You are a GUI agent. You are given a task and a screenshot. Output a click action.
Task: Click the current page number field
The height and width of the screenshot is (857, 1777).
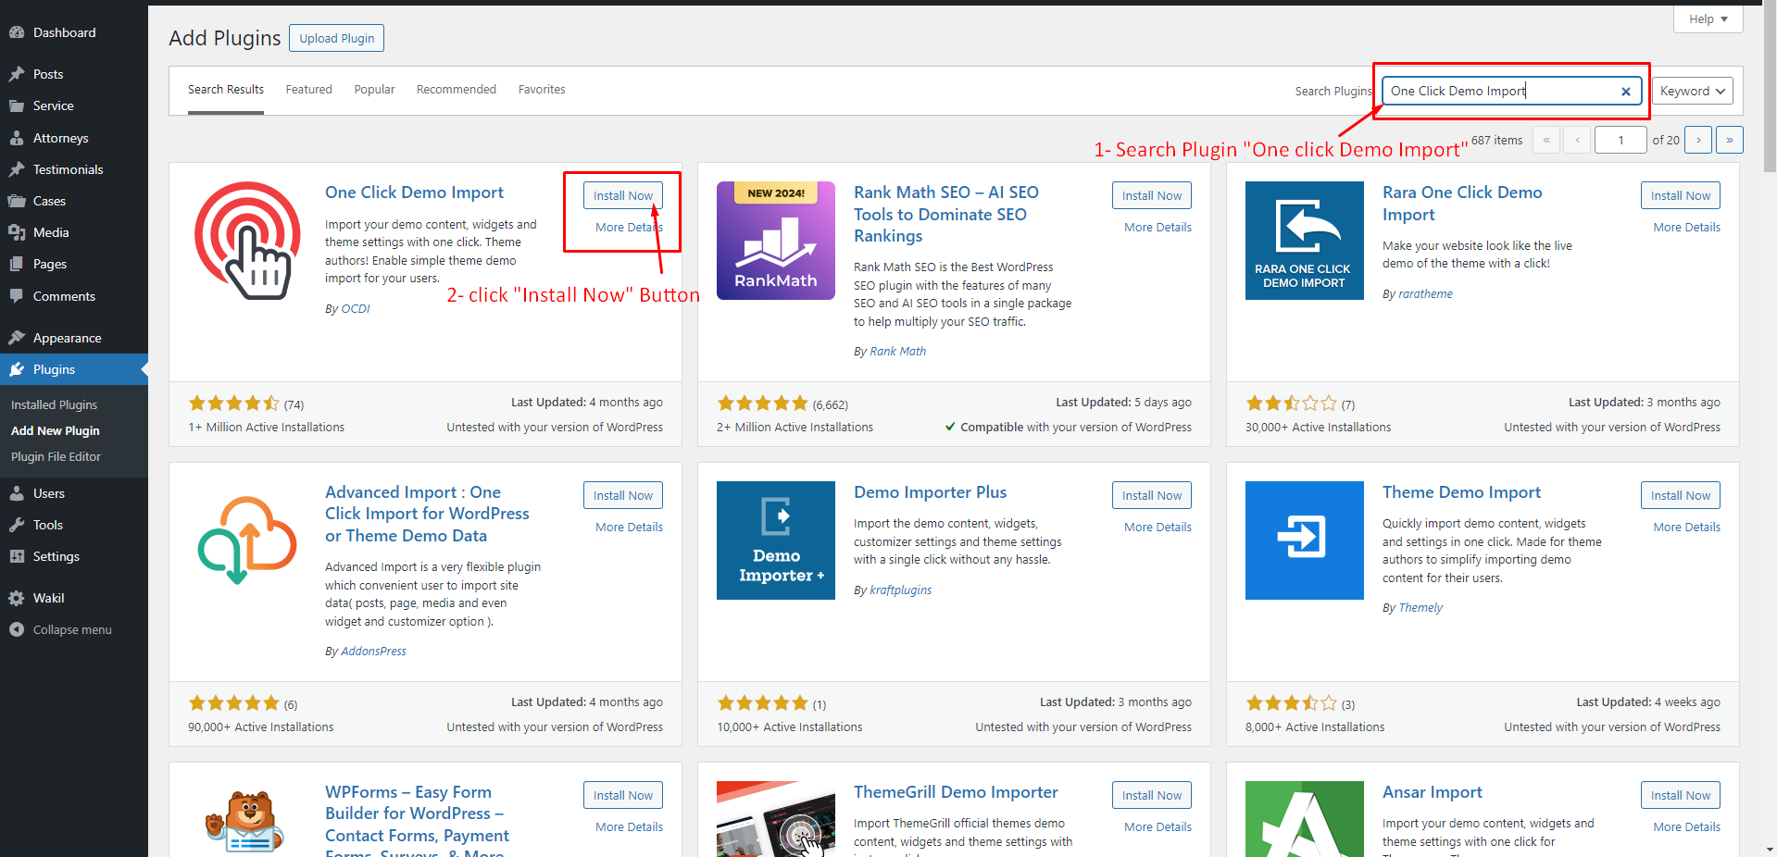(1620, 140)
